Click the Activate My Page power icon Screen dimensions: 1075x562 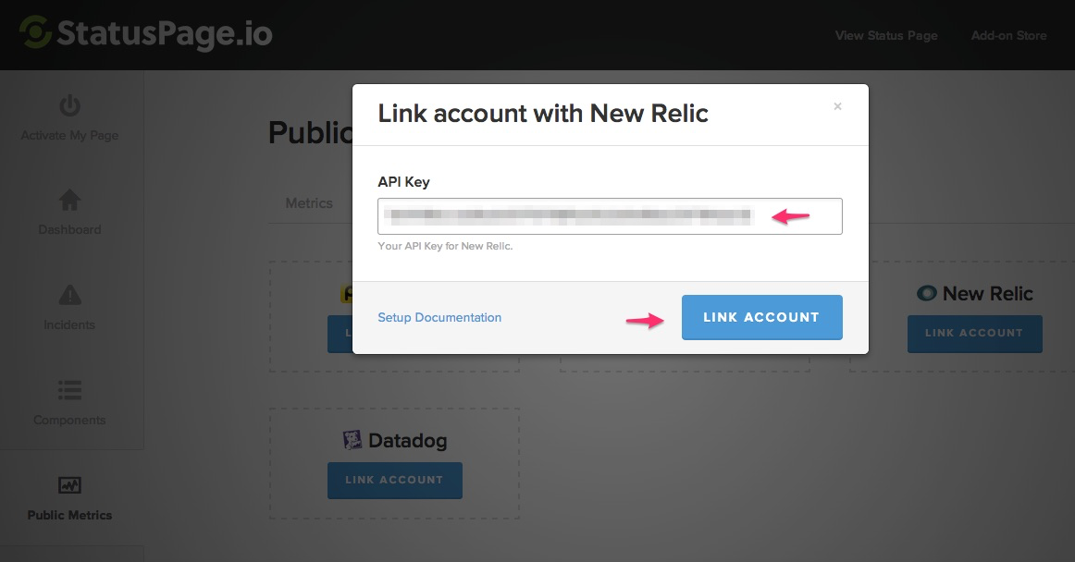coord(69,105)
